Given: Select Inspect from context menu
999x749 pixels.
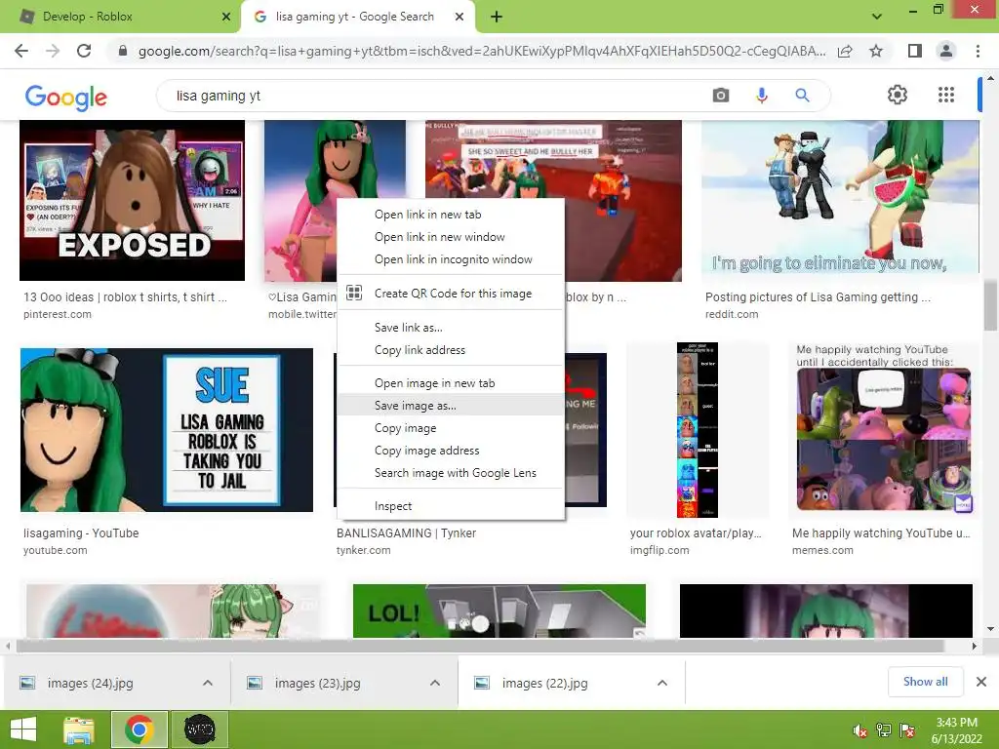Looking at the screenshot, I should click(451, 506).
